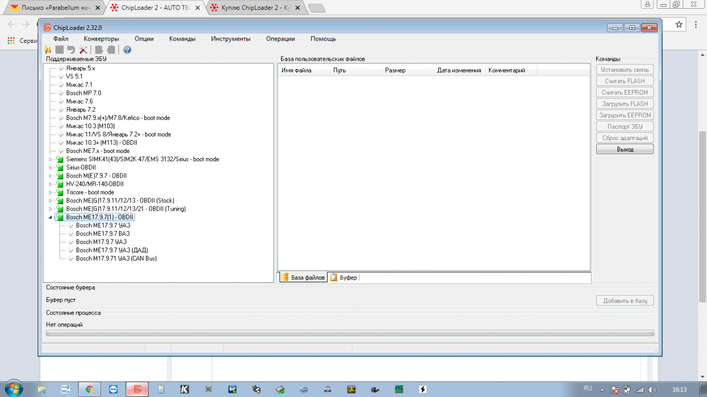Expand the Tricore - boot mode node
The width and height of the screenshot is (707, 397).
coord(51,192)
